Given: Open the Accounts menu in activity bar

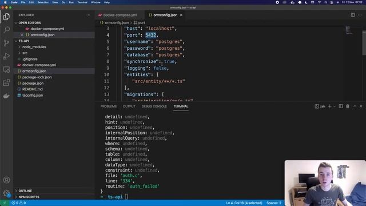Looking at the screenshot, I should 6,180.
